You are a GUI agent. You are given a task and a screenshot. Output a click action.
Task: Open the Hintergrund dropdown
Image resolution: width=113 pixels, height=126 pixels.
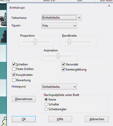[59, 87]
